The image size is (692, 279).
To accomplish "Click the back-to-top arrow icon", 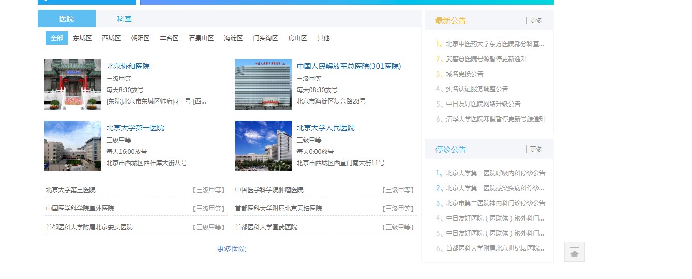I will point(574,252).
